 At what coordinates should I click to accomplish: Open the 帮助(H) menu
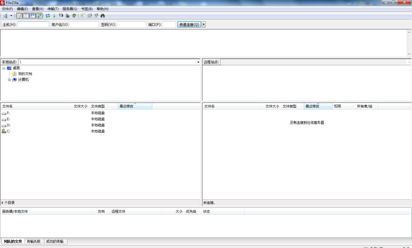[102, 9]
